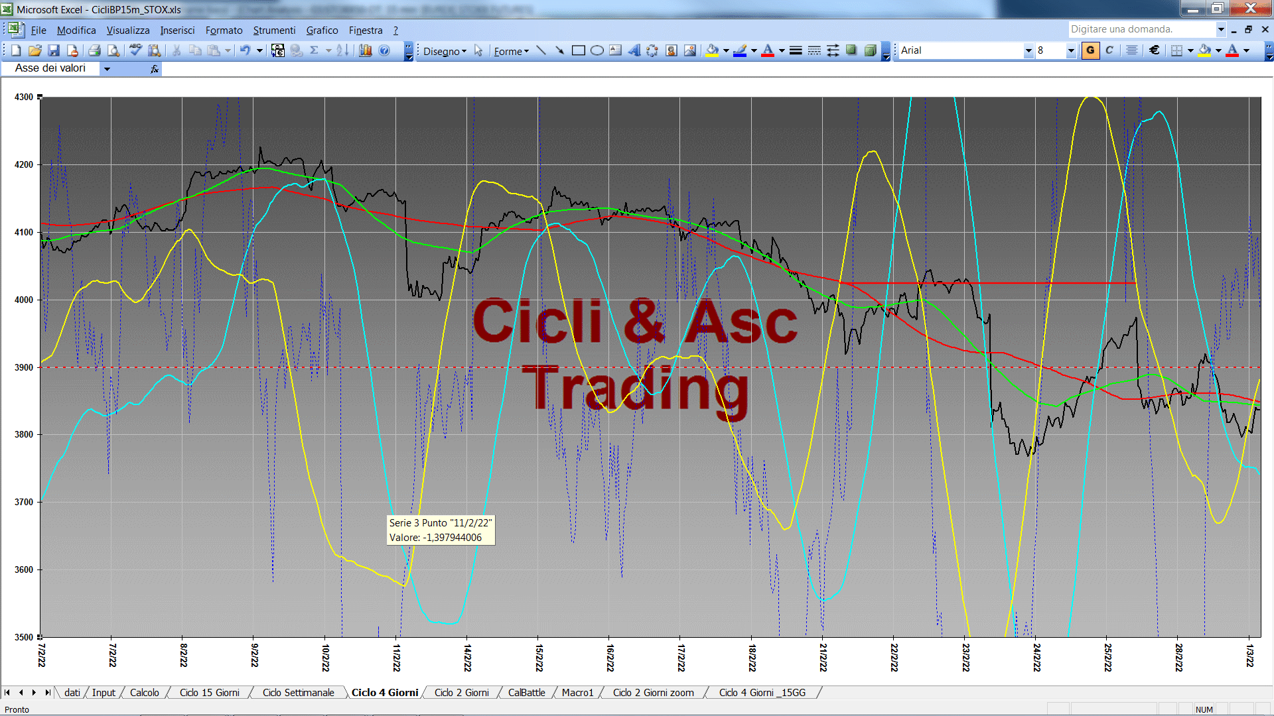The height and width of the screenshot is (716, 1274).
Task: Open the Inserisci menu
Action: point(177,30)
